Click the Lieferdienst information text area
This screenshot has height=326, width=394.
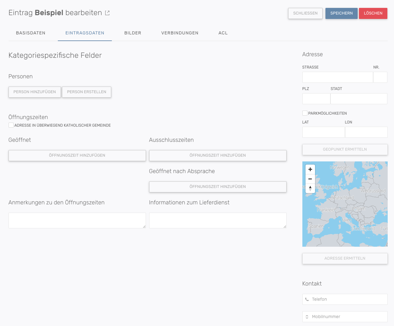217,220
